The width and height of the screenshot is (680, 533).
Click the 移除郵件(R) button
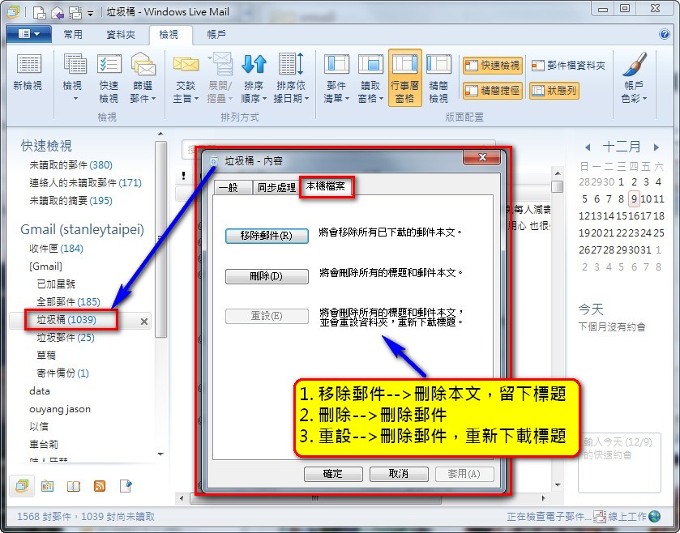click(x=267, y=236)
